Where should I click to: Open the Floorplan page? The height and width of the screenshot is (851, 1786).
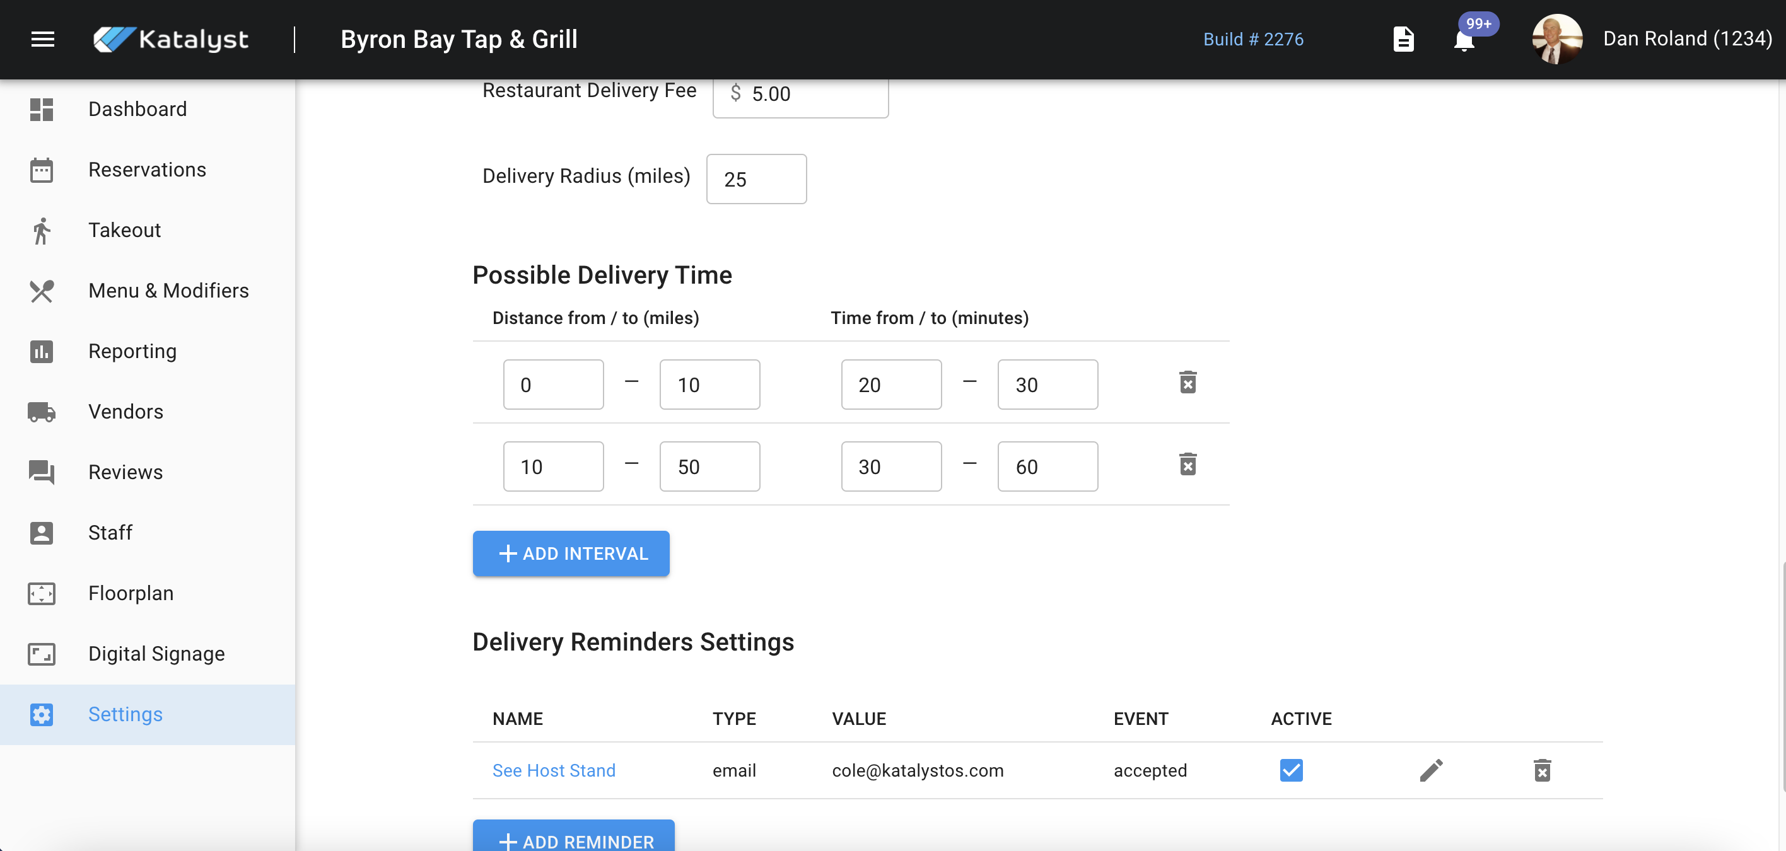coord(131,593)
